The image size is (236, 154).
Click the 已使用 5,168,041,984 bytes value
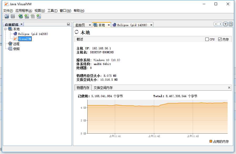pos(107,96)
